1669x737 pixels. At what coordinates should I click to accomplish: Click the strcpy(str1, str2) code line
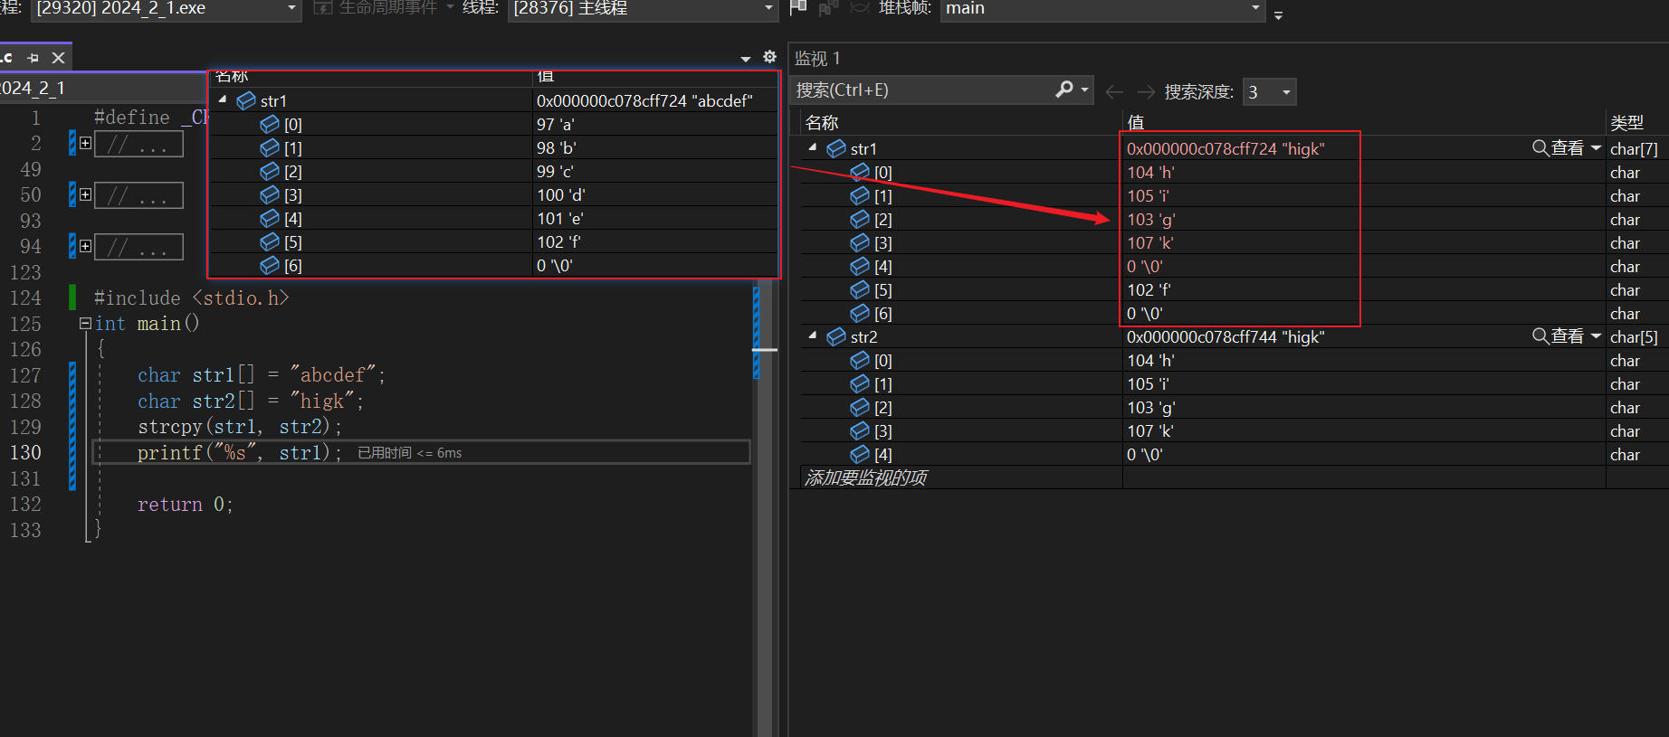click(x=240, y=426)
